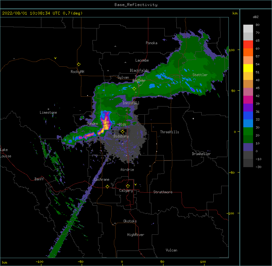The image size is (272, 266).
Task: Click the yellow diamond marker at Calgary
Action: [128, 186]
